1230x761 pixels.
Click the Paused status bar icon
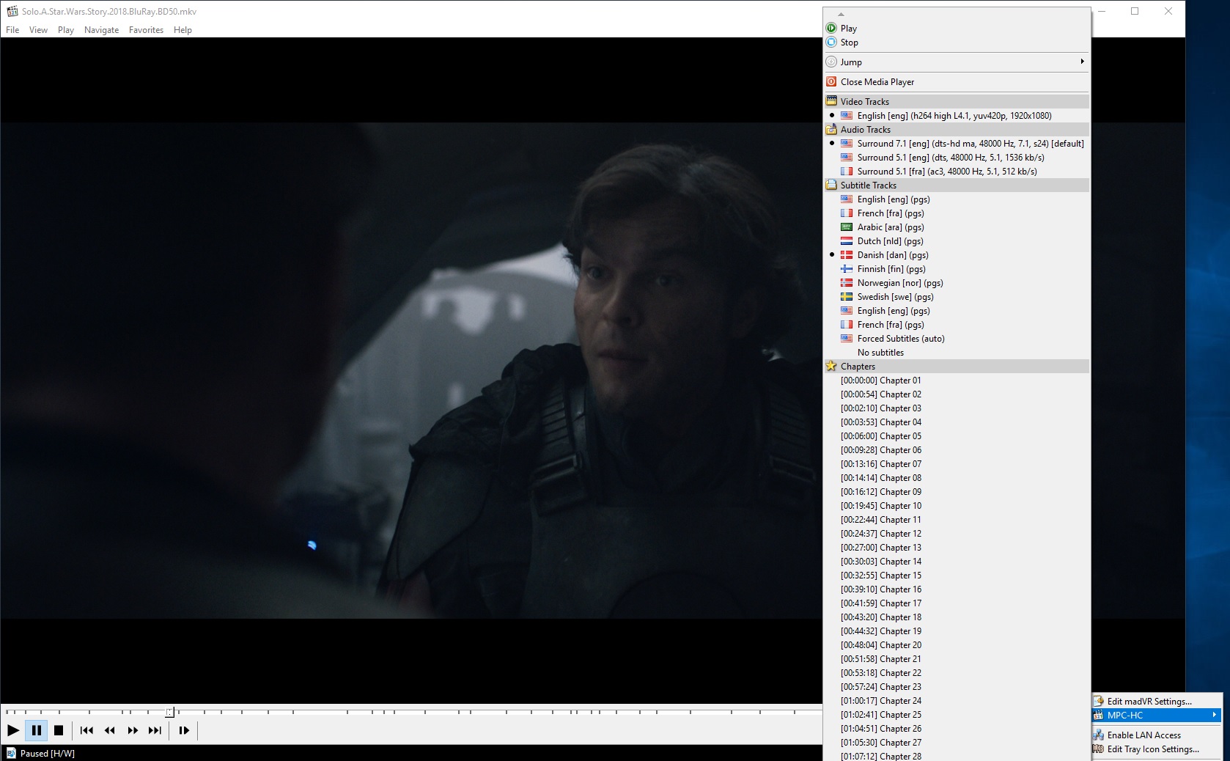pos(11,753)
